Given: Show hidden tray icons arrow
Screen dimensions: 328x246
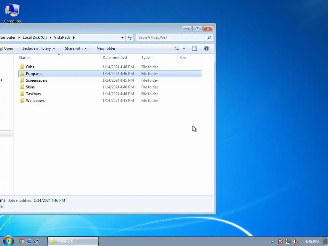Looking at the screenshot, I should (272, 242).
